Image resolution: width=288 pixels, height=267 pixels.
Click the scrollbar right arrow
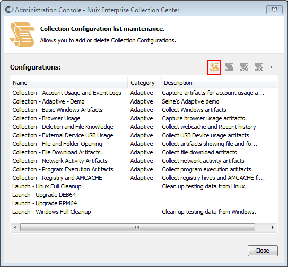[x=273, y=228]
